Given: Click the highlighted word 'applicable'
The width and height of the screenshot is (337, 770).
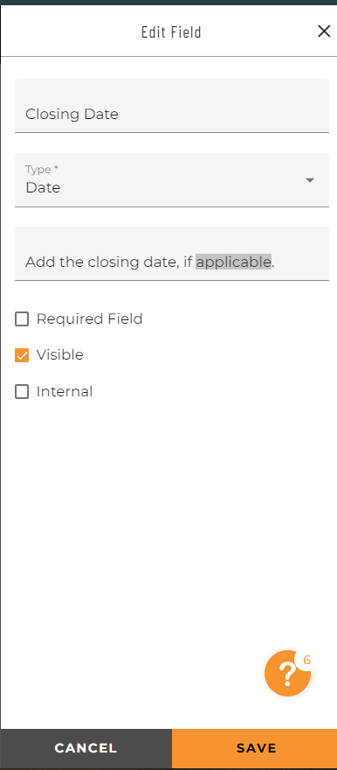Looking at the screenshot, I should tap(234, 262).
